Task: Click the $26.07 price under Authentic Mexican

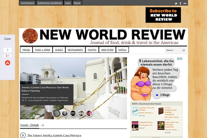Action: click(142, 128)
